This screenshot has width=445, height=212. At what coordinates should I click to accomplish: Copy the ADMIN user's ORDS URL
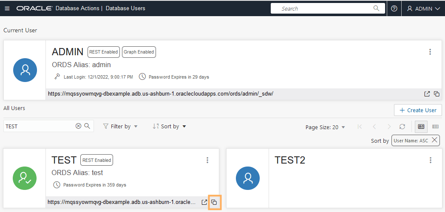[x=436, y=94]
